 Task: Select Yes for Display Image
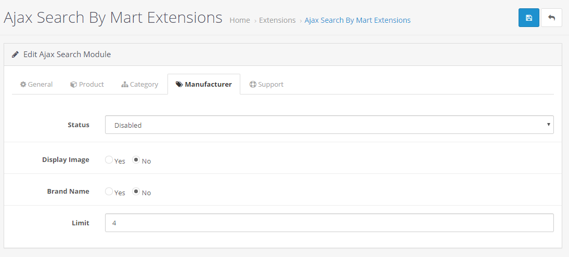[x=109, y=160]
